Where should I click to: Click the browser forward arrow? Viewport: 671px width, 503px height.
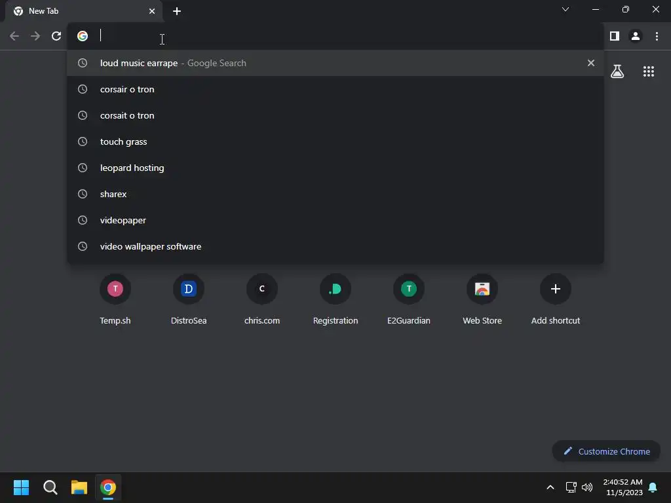(35, 36)
